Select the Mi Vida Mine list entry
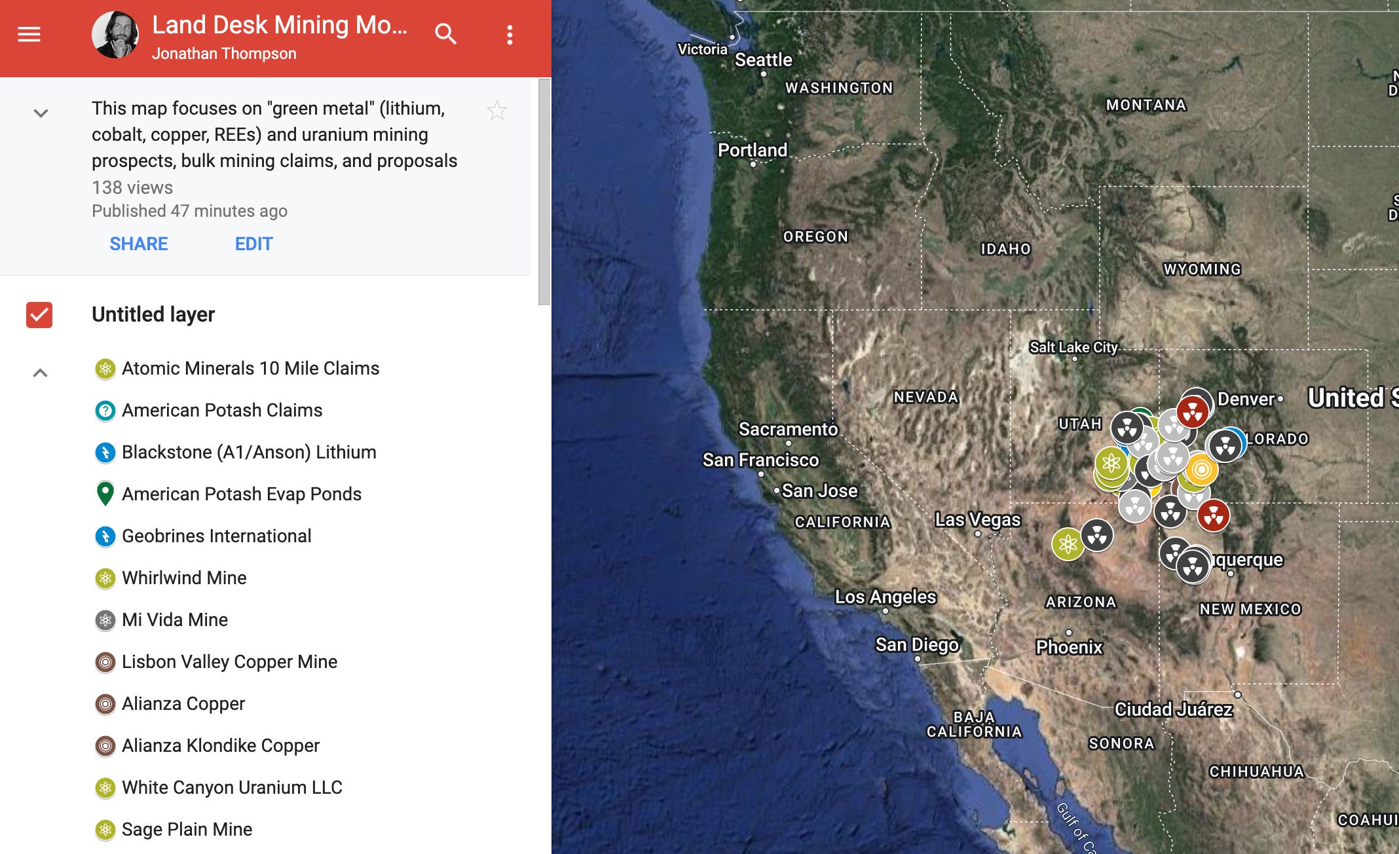This screenshot has width=1399, height=854. (x=174, y=620)
